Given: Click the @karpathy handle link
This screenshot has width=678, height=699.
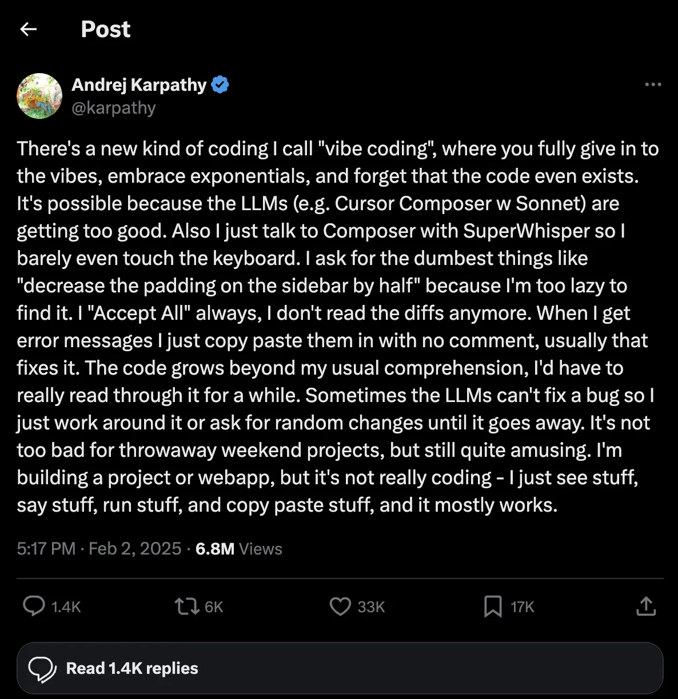Looking at the screenshot, I should 113,107.
